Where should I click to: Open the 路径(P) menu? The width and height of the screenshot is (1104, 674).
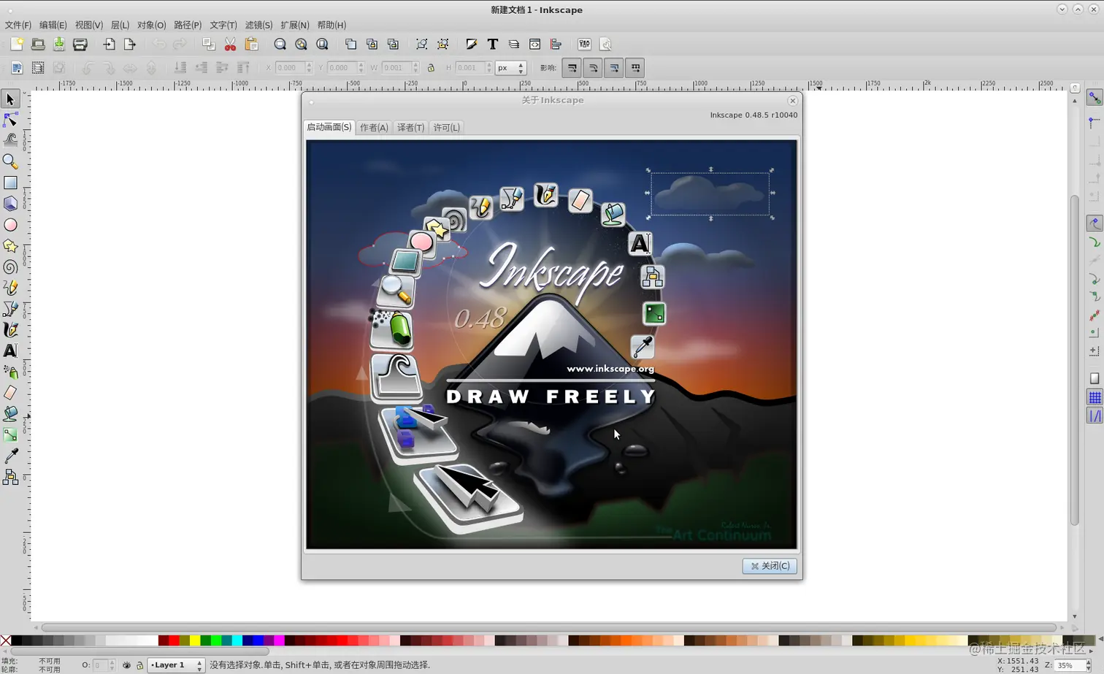pyautogui.click(x=188, y=25)
